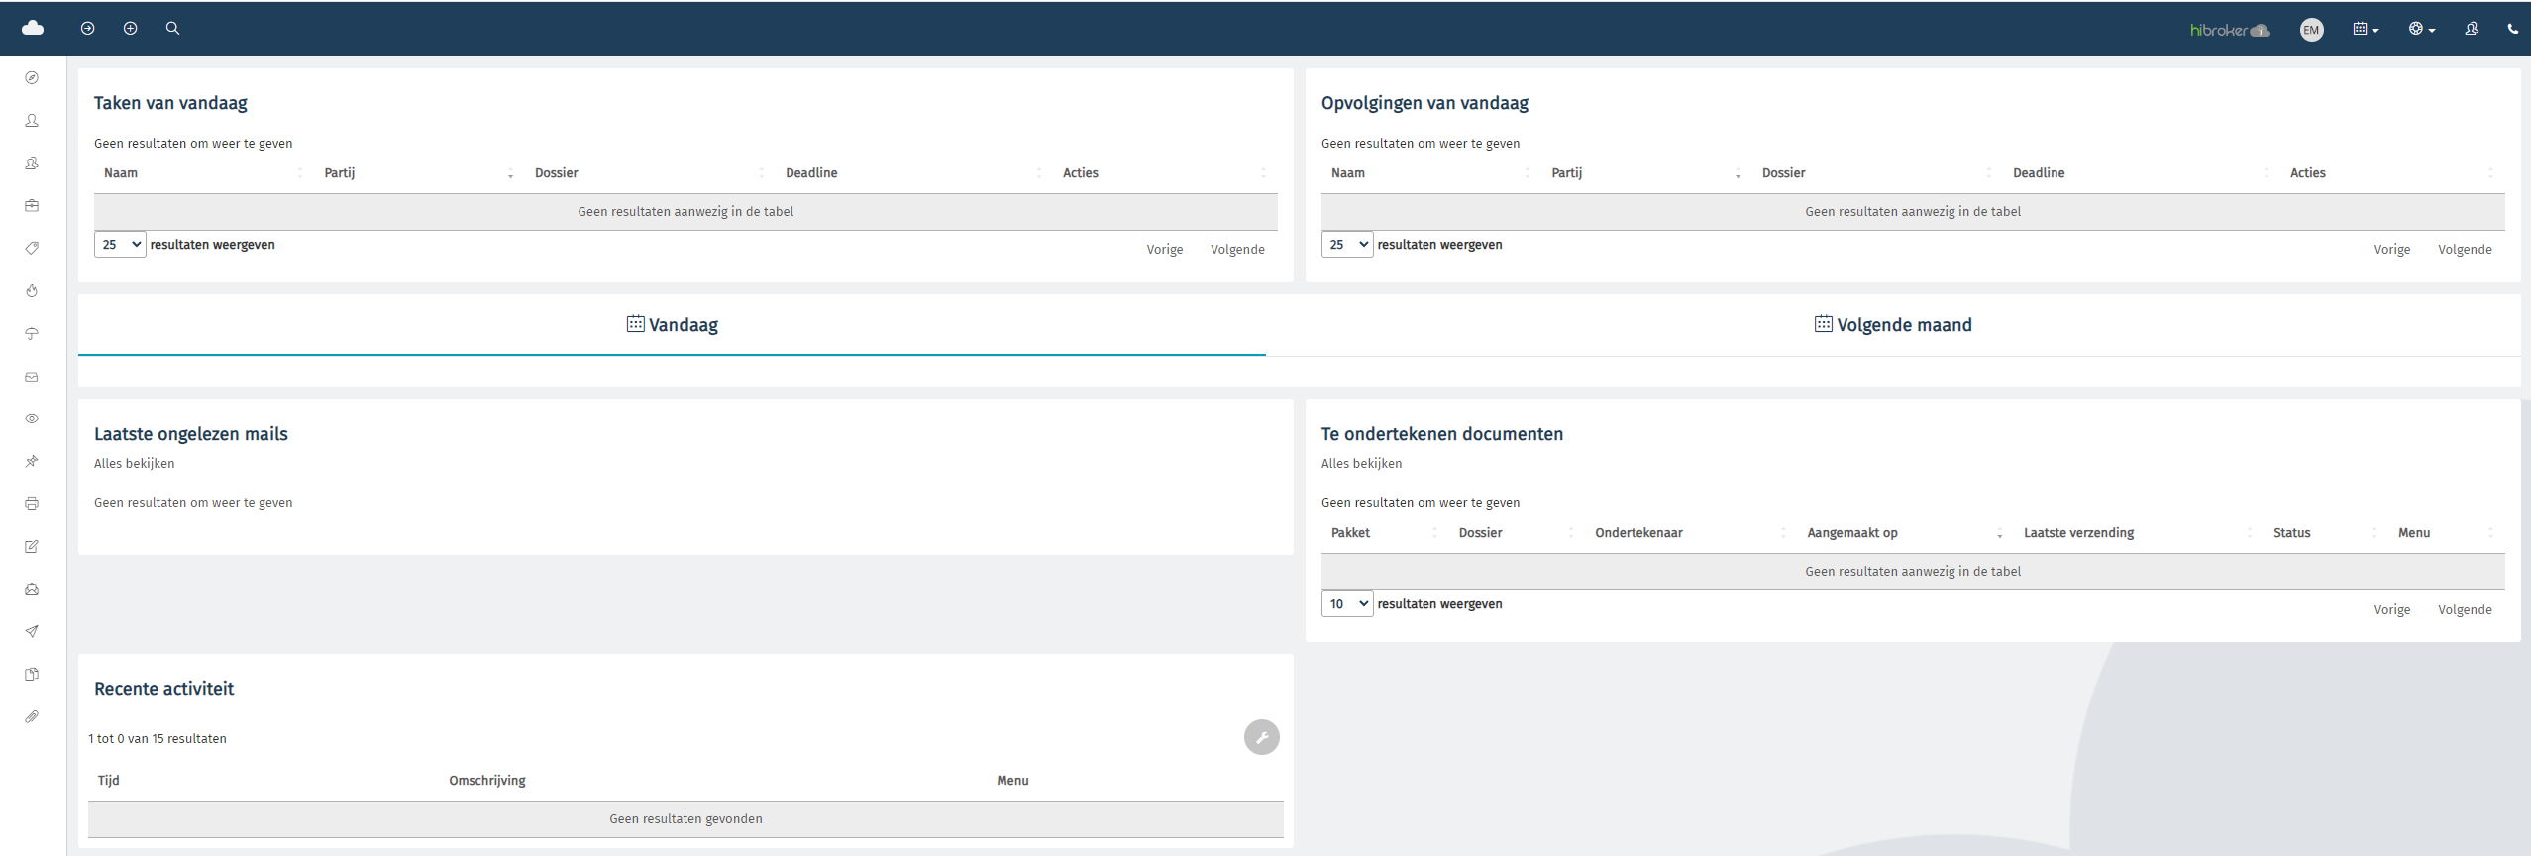Screen dimensions: 2531x856
Task: Open results dropdown in Te ondertekenen documenten
Action: pos(1346,604)
